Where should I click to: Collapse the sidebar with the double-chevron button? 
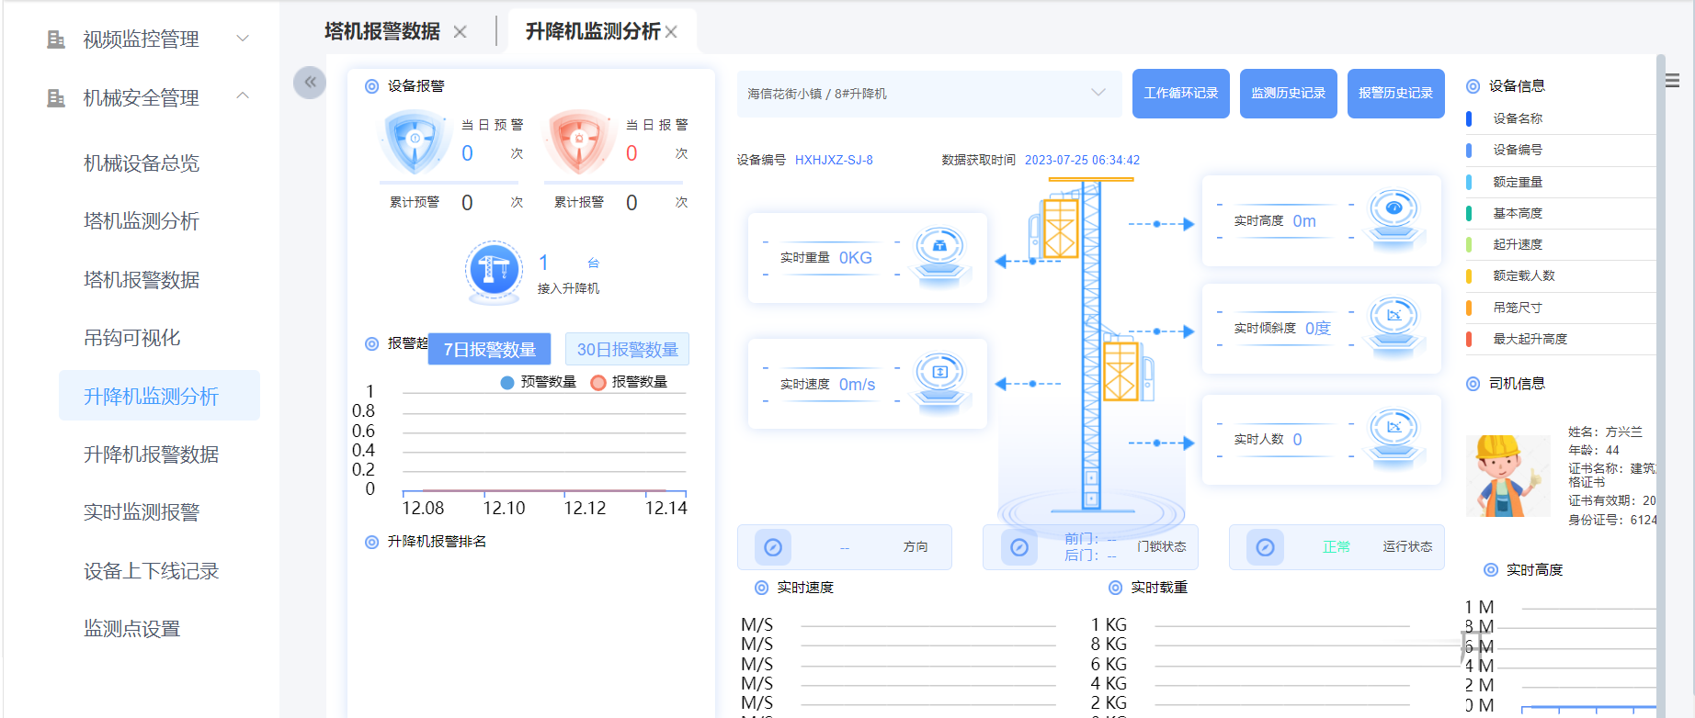pyautogui.click(x=310, y=83)
